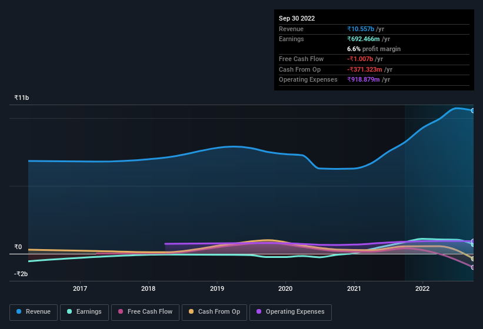The width and height of the screenshot is (483, 329).
Task: Click the -₹371.323m cash from op value
Action: (x=365, y=69)
